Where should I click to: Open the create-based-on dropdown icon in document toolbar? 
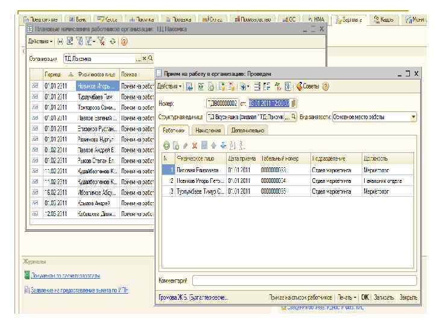pos(245,87)
